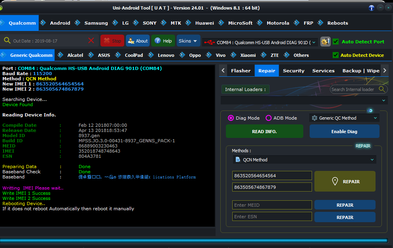Switch to Services tab
Viewport: 393px width, 248px height.
tap(323, 71)
